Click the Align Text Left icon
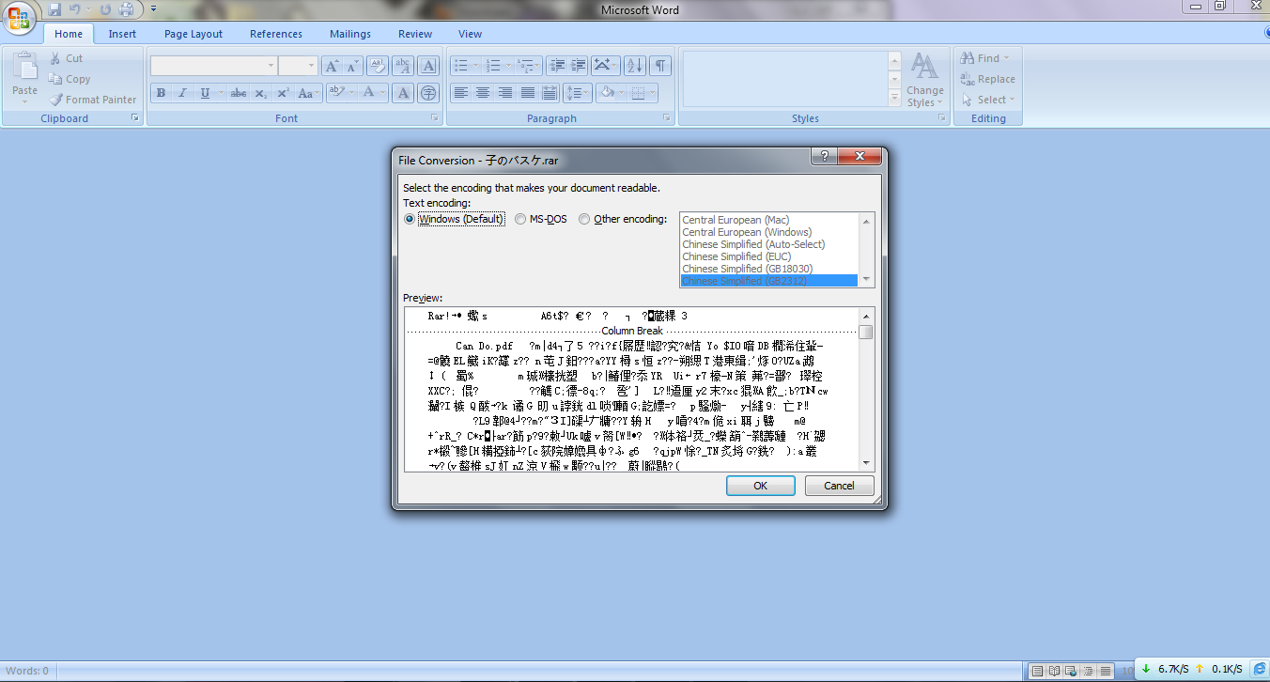 click(460, 93)
